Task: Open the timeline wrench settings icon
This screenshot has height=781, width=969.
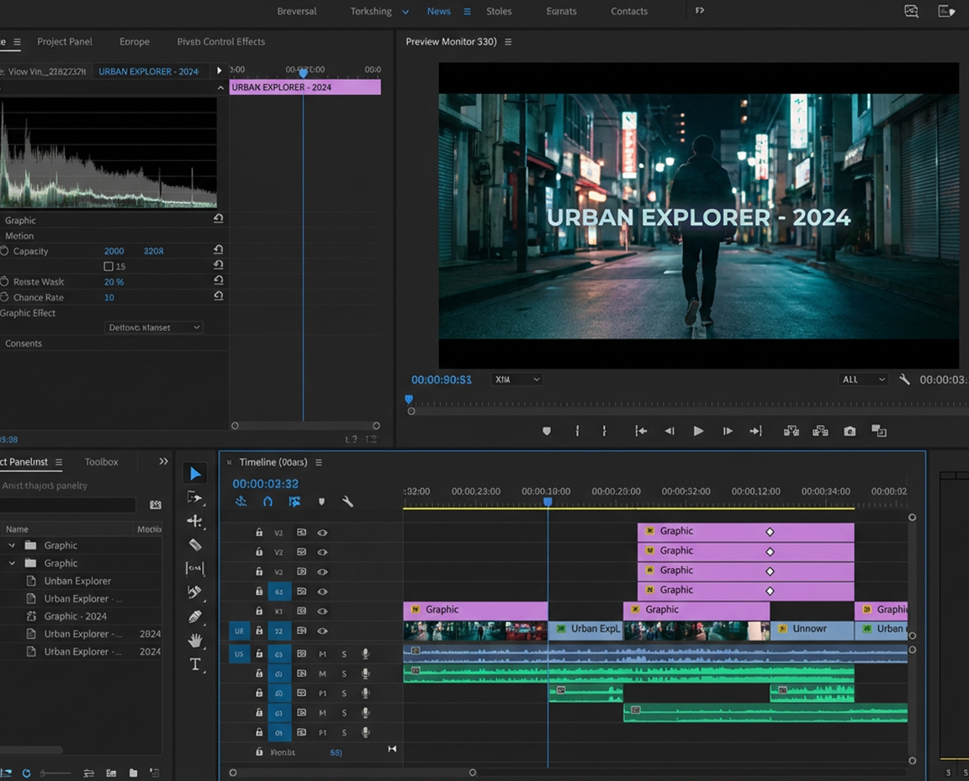Action: tap(347, 501)
